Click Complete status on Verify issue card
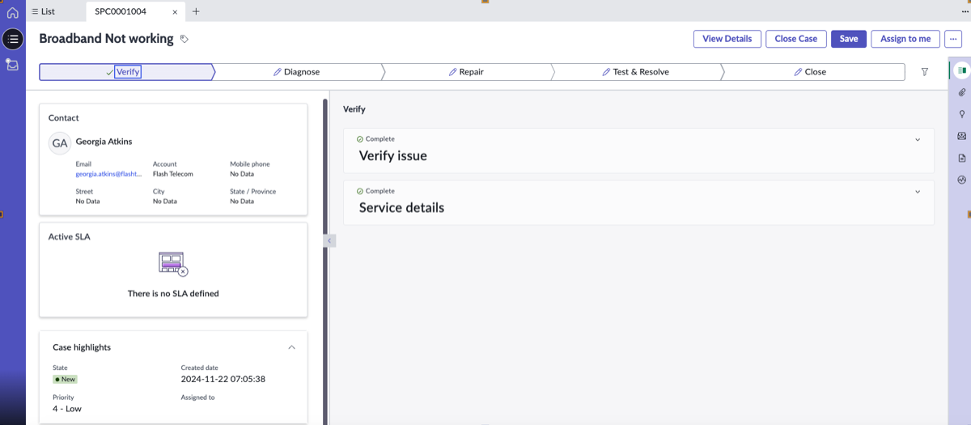 (x=375, y=139)
